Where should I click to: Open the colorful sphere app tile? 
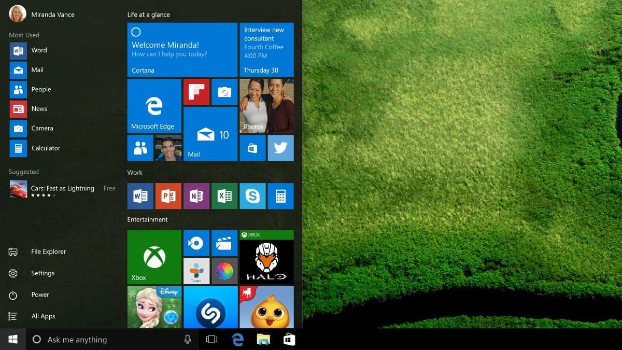tap(224, 271)
